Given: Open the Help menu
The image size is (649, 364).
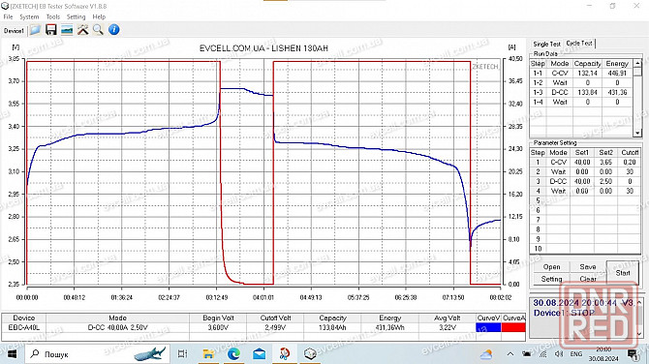Looking at the screenshot, I should [99, 17].
